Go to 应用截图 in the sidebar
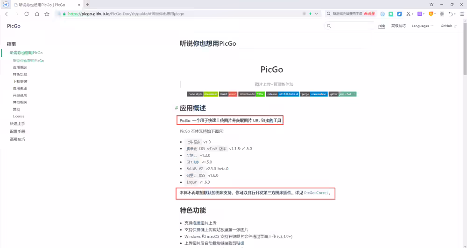The image size is (467, 248). click(x=20, y=88)
